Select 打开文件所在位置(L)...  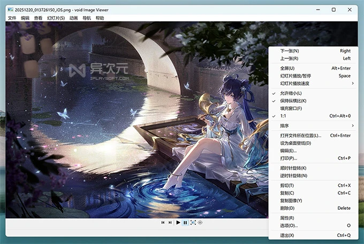click(313, 135)
